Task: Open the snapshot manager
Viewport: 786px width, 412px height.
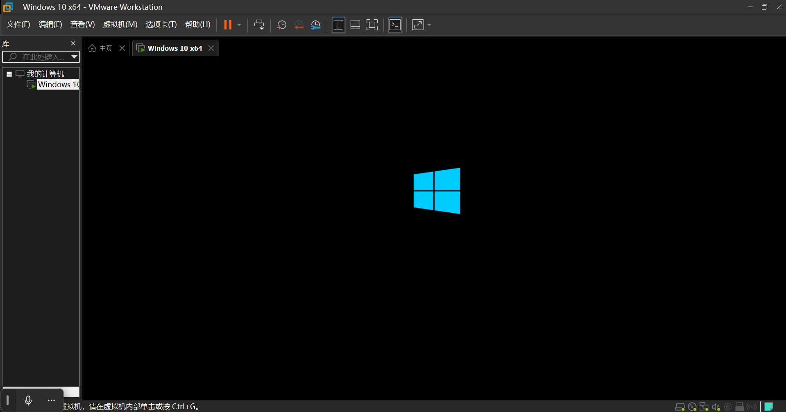Action: click(x=316, y=25)
